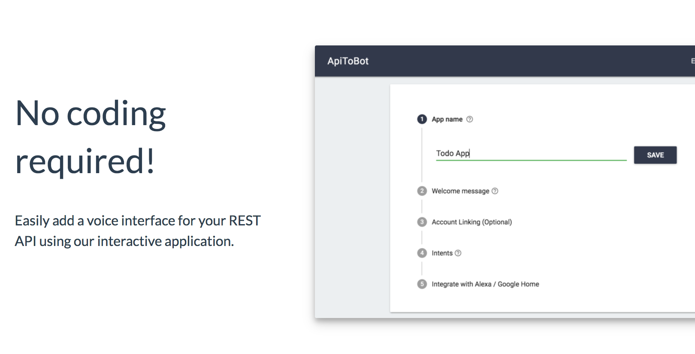Screen dimensions: 695x354
Task: Expand the Welcome message step
Action: click(x=460, y=191)
